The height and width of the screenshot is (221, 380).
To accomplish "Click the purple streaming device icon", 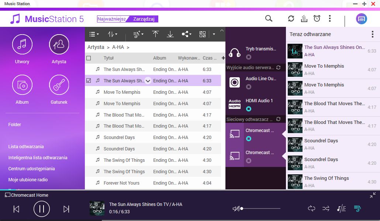I will pyautogui.click(x=361, y=19).
